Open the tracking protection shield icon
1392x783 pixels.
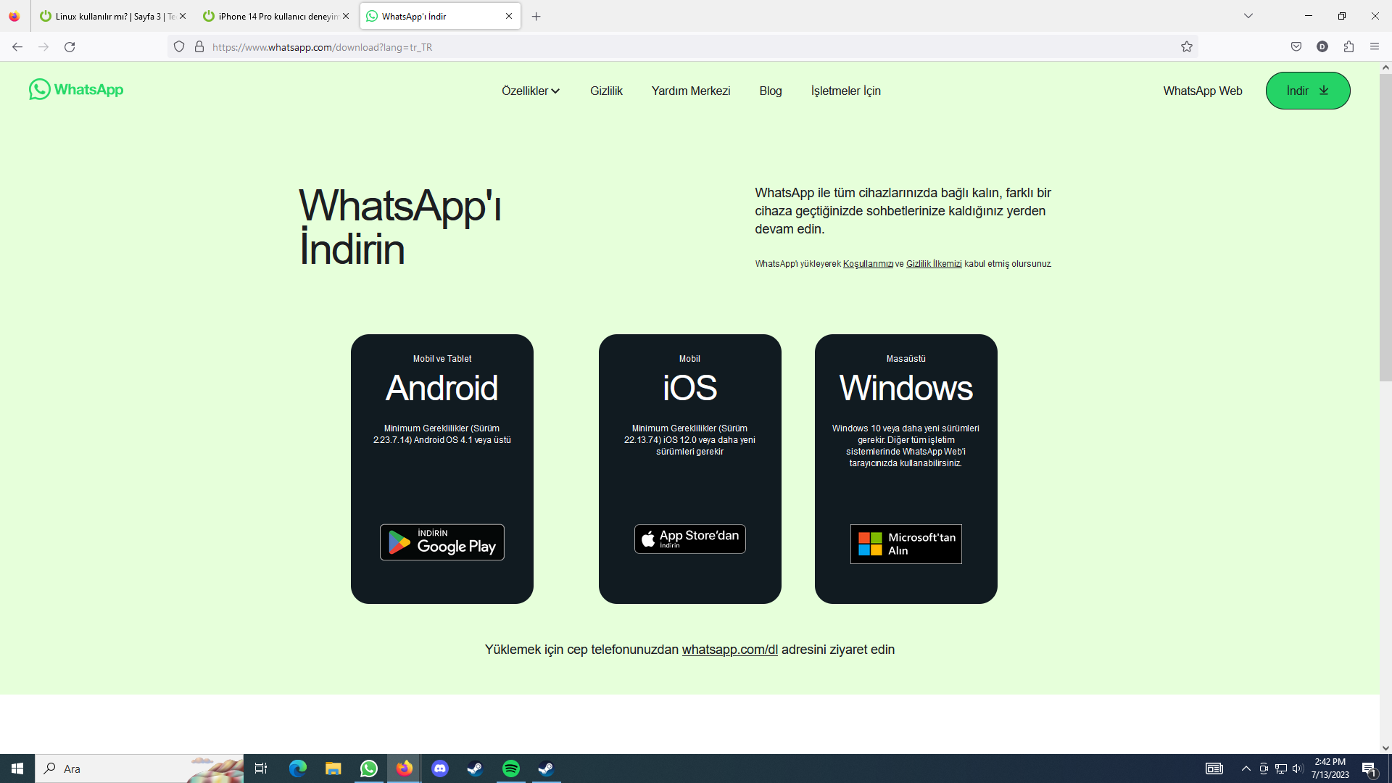point(179,47)
